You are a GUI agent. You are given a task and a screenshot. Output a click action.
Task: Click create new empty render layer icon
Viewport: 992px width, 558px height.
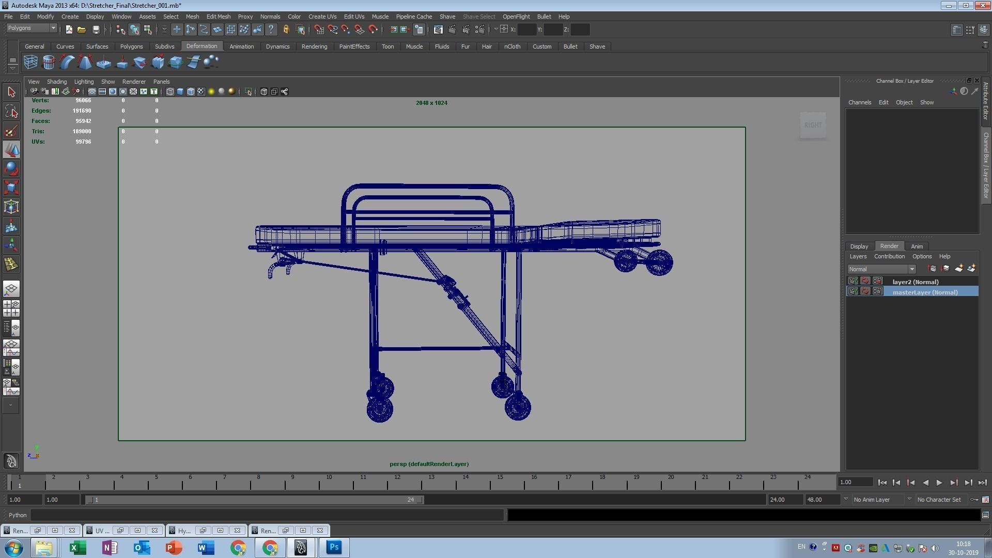[959, 269]
